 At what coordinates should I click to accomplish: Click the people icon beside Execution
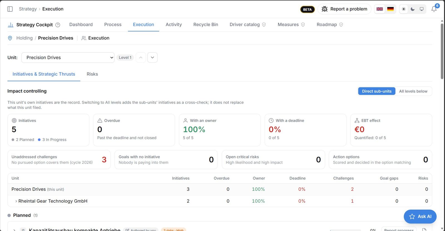click(x=84, y=38)
